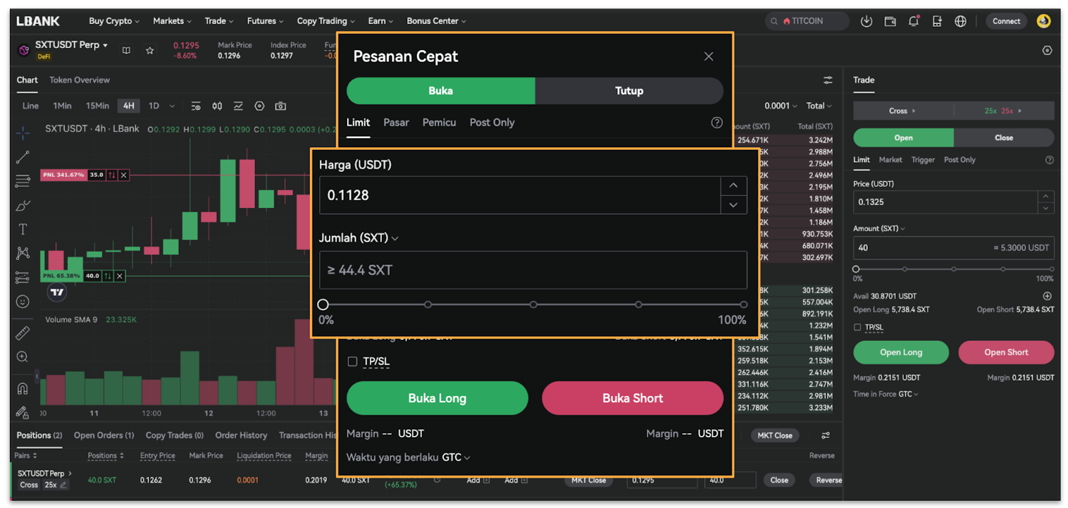Image resolution: width=1068 pixels, height=508 pixels.
Task: Select Open toggle in Trade panel
Action: (903, 138)
